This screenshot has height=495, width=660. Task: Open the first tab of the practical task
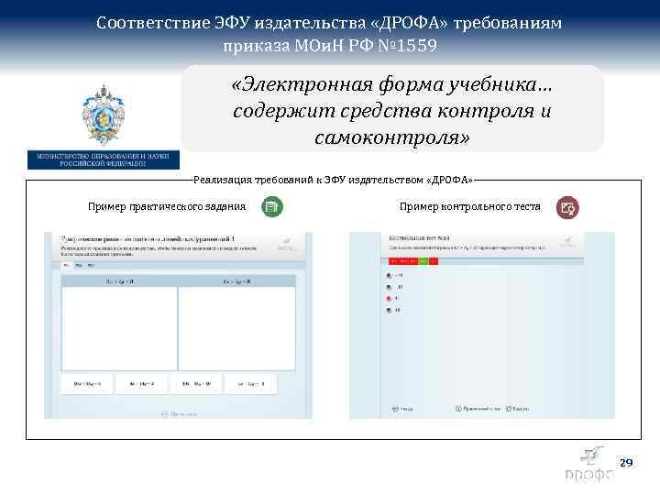click(66, 266)
